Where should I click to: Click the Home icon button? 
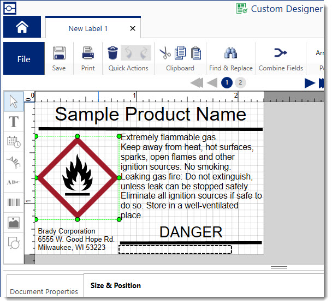[x=22, y=28]
